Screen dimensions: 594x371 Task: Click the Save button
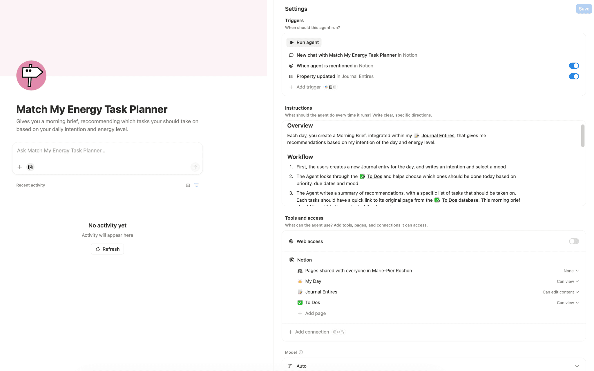[x=584, y=9]
